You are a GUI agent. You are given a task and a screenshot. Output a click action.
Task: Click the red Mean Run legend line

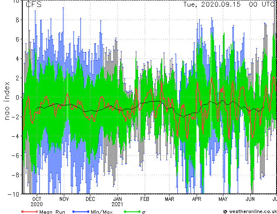(30, 211)
